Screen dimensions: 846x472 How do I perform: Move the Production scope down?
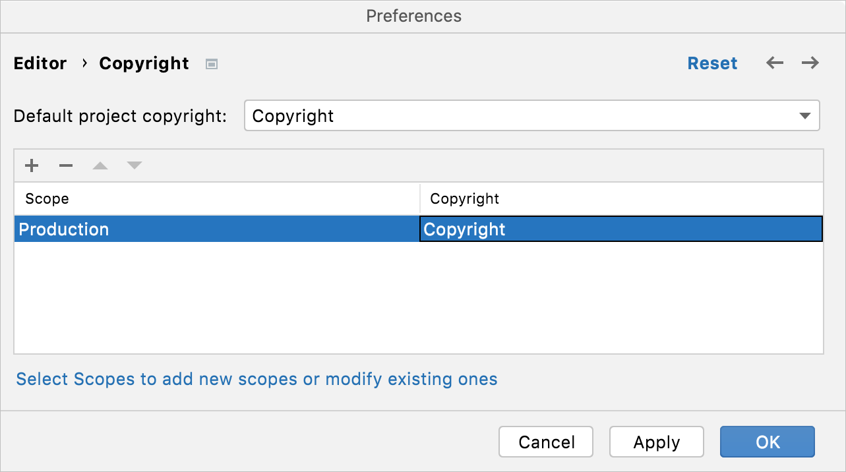134,165
